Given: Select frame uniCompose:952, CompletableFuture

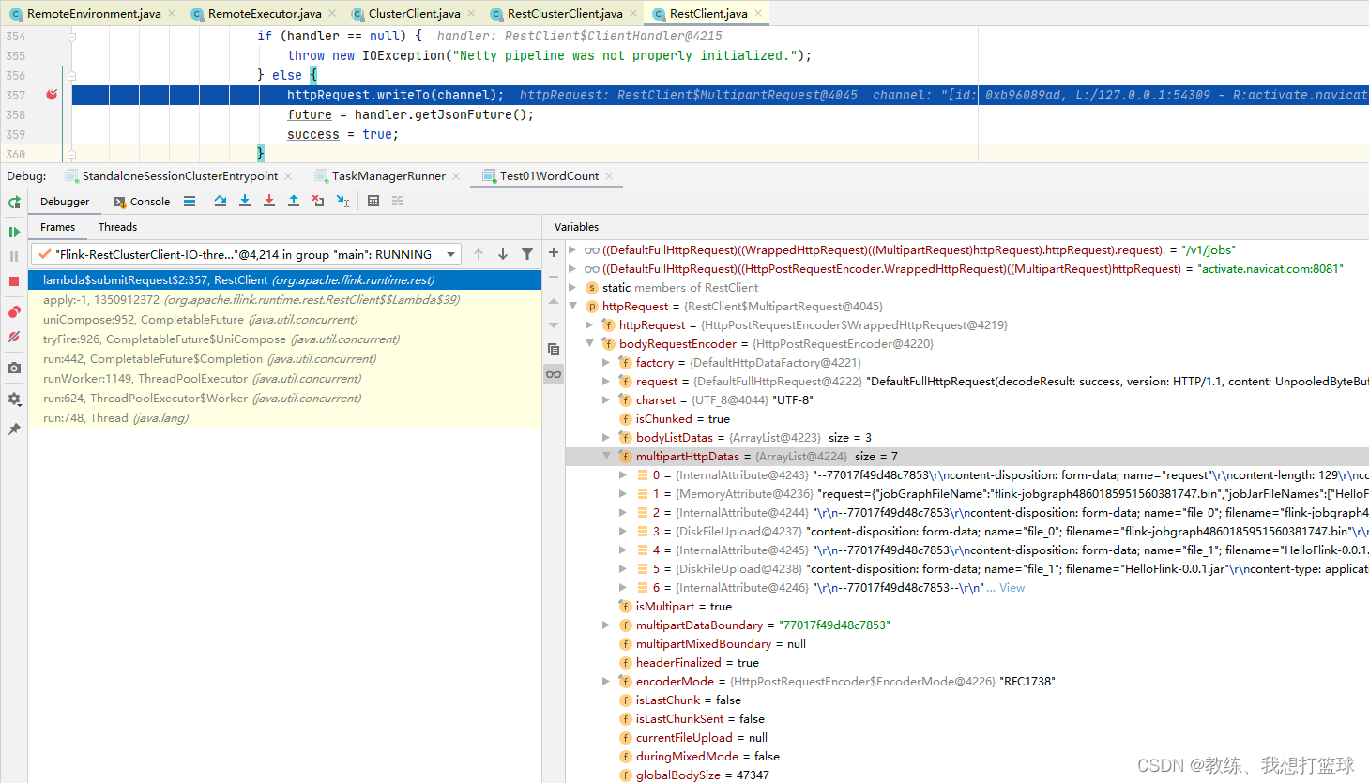Looking at the screenshot, I should point(284,319).
